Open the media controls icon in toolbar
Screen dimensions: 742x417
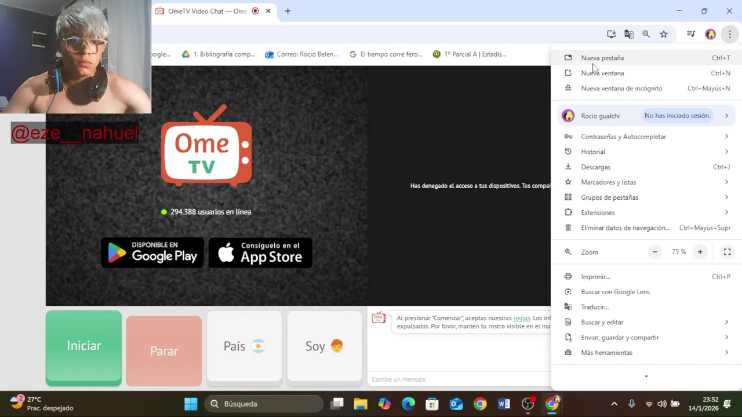690,34
